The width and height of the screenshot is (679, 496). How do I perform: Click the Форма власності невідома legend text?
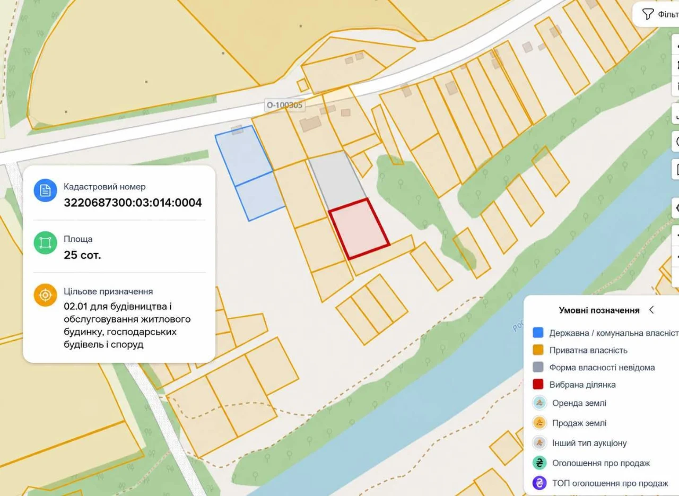(602, 367)
